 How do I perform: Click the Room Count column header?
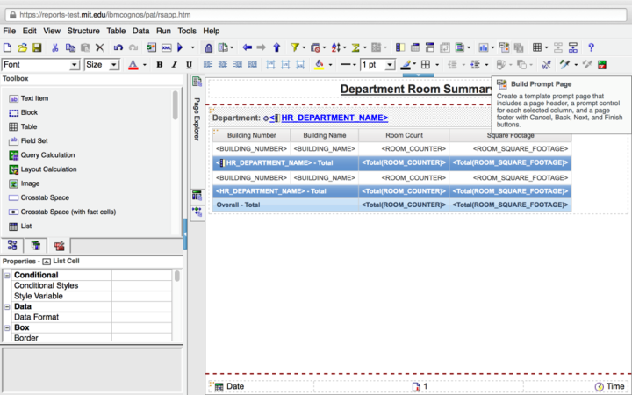point(404,135)
